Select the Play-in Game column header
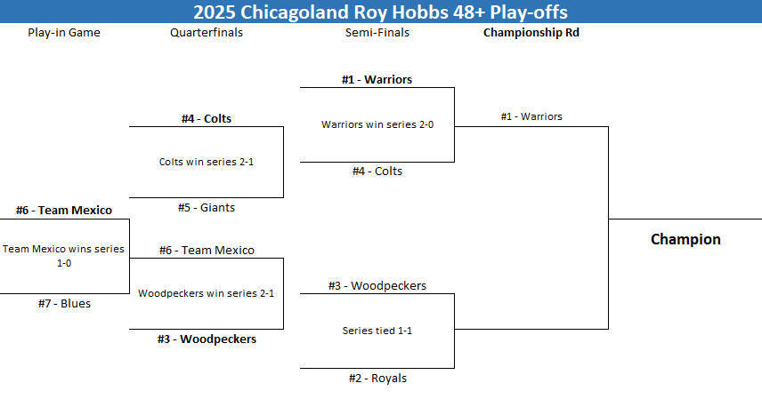The width and height of the screenshot is (762, 399). click(64, 33)
